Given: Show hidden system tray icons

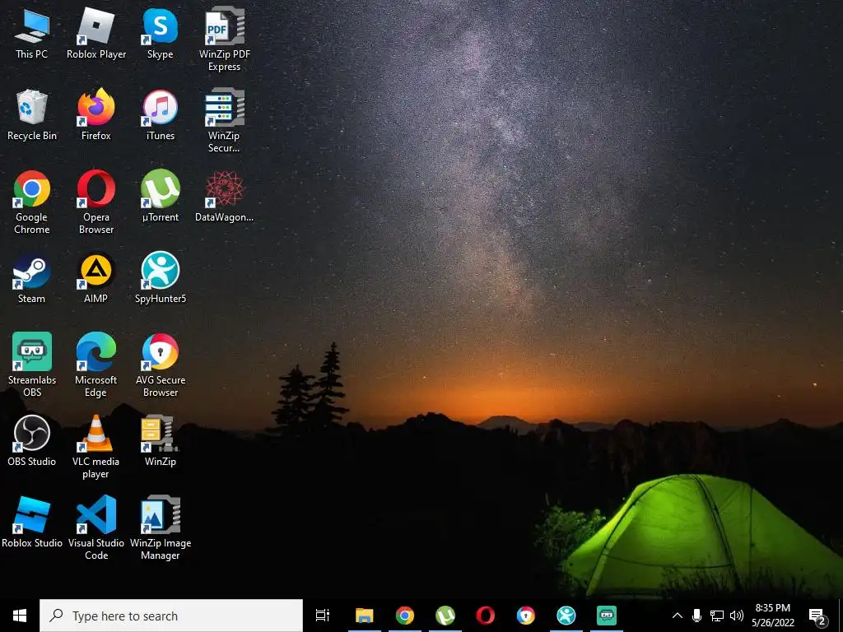Looking at the screenshot, I should point(678,616).
